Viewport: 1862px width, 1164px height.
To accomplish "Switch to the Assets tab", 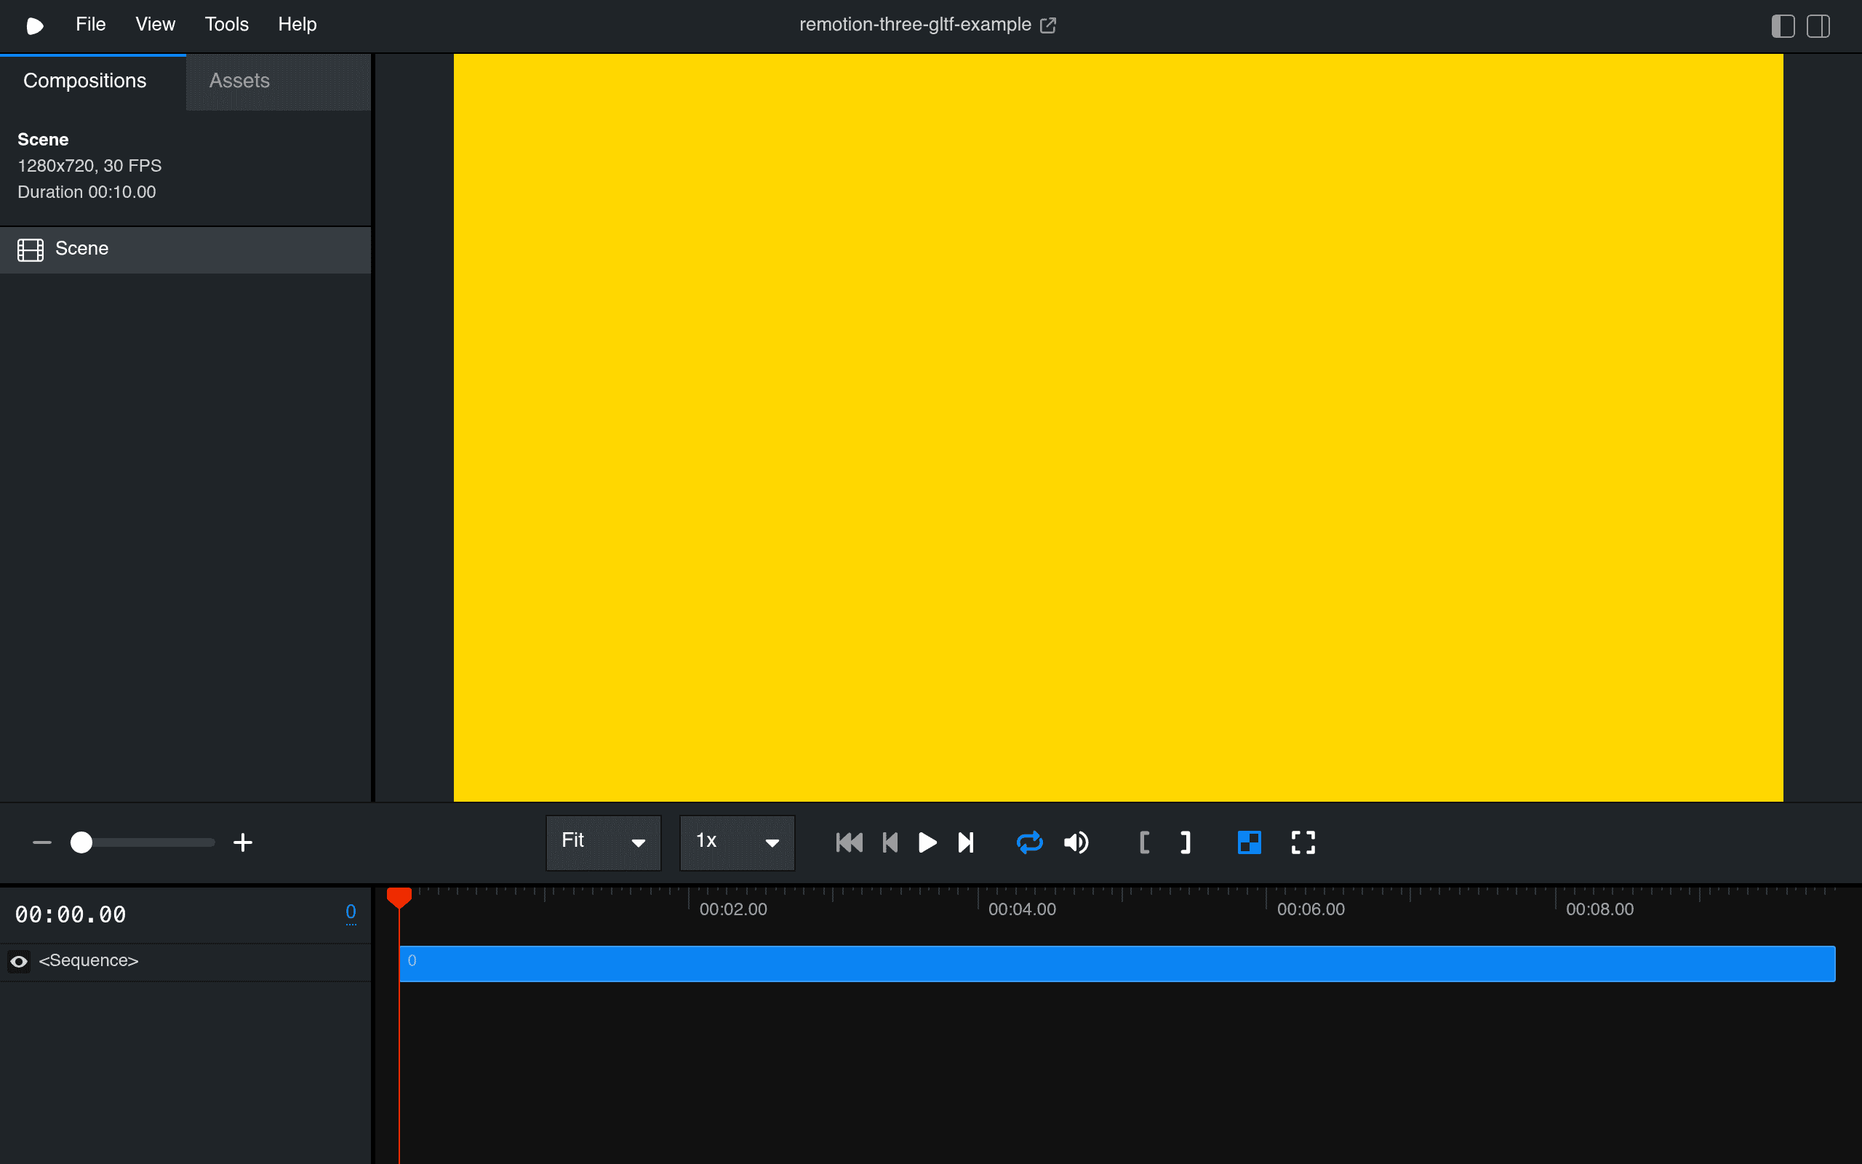I will (279, 81).
